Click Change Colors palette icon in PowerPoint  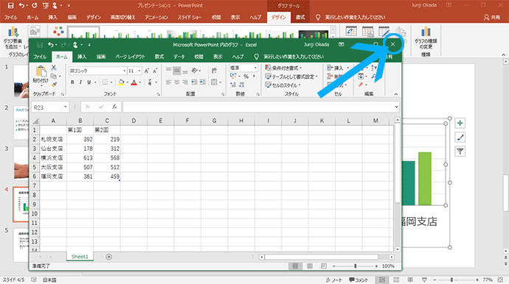(x=58, y=32)
